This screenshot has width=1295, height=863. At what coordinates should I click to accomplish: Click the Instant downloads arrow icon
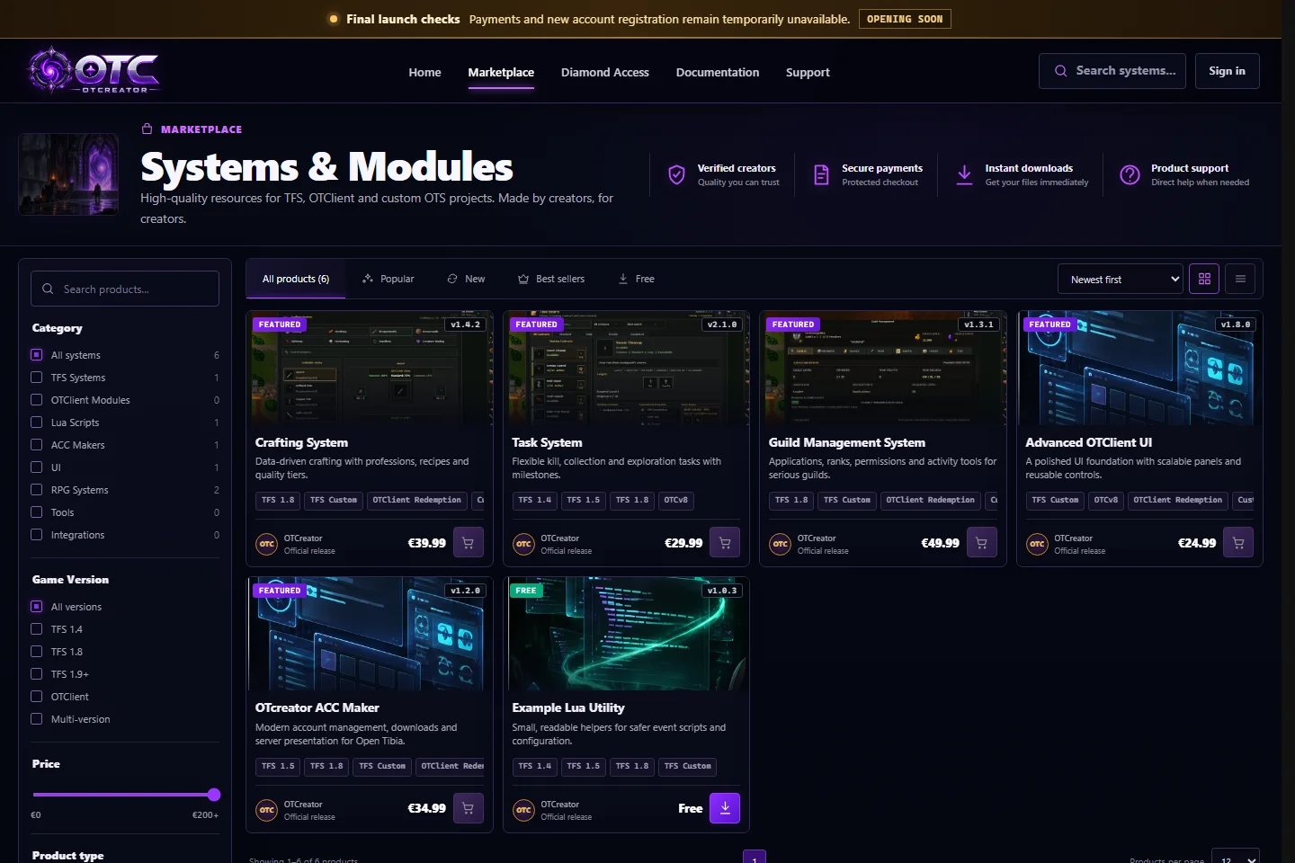964,174
